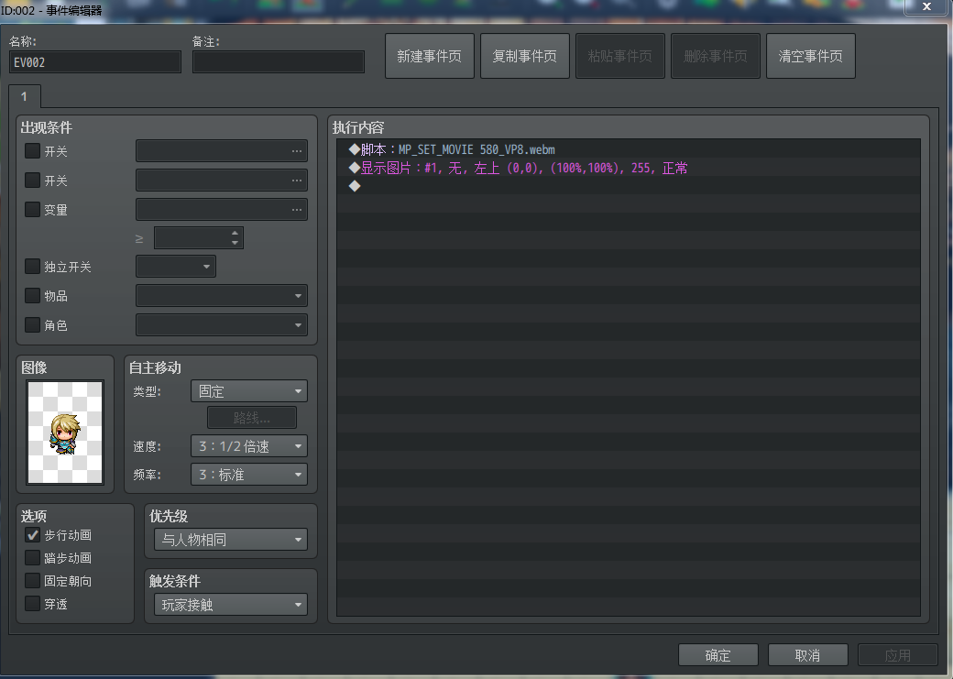Image resolution: width=953 pixels, height=679 pixels.
Task: Click the variable threshold number field
Action: click(199, 237)
